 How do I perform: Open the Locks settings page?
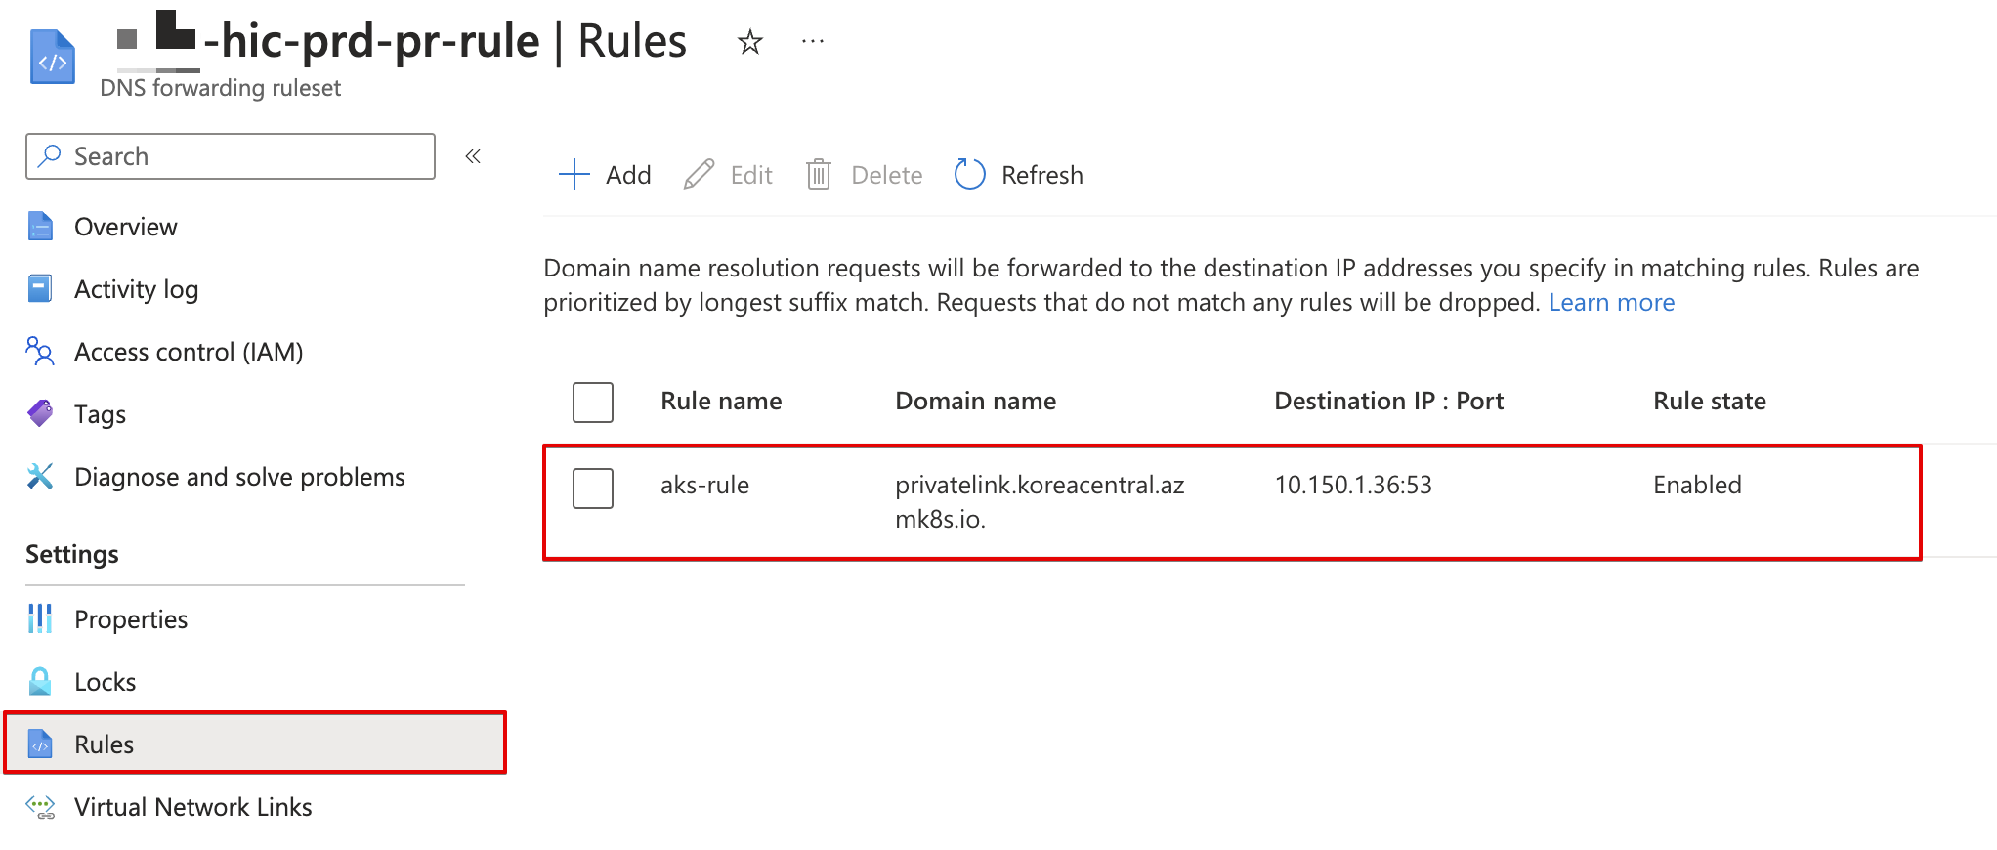[x=105, y=682]
